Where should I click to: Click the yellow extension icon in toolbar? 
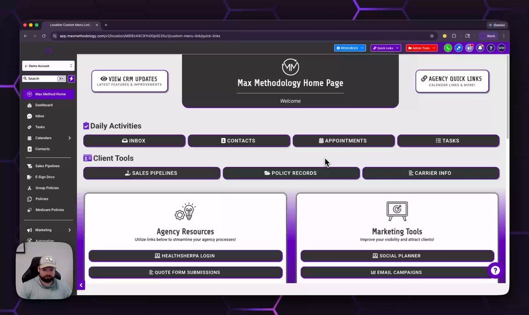click(445, 36)
